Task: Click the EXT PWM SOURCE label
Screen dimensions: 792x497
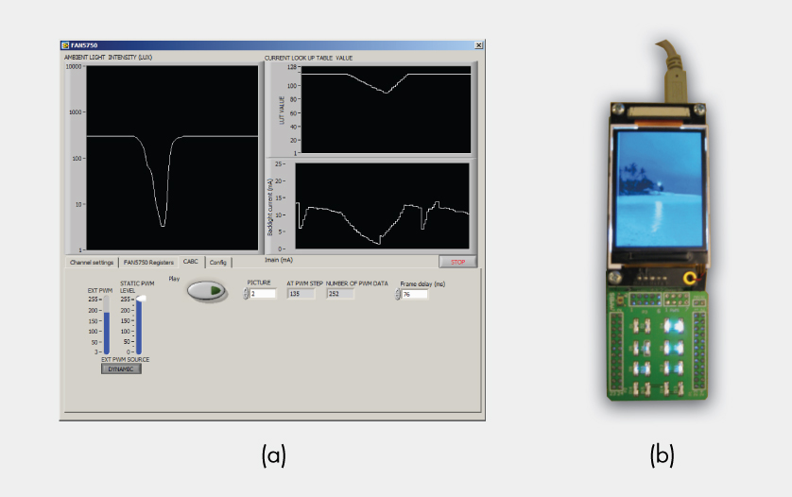Action: tap(126, 360)
